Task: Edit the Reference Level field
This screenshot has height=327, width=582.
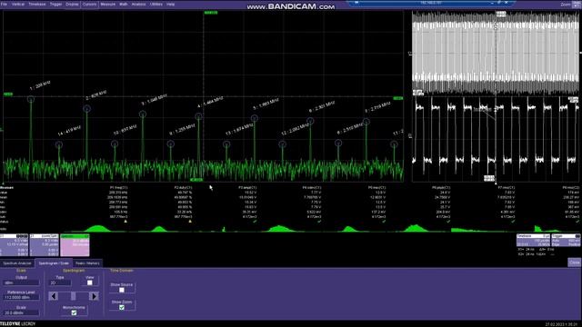Action: 21,297
